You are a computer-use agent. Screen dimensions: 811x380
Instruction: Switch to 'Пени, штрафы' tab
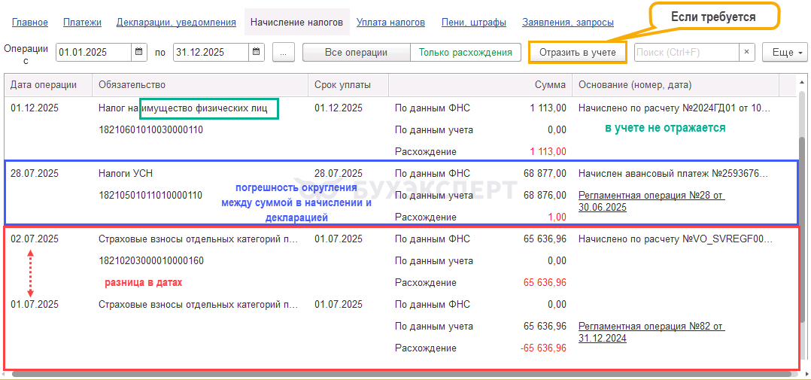[473, 23]
